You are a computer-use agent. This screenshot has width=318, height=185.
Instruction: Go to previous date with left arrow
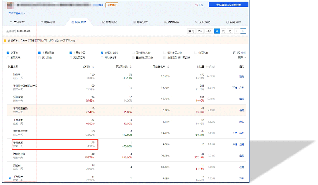[x=237, y=31]
